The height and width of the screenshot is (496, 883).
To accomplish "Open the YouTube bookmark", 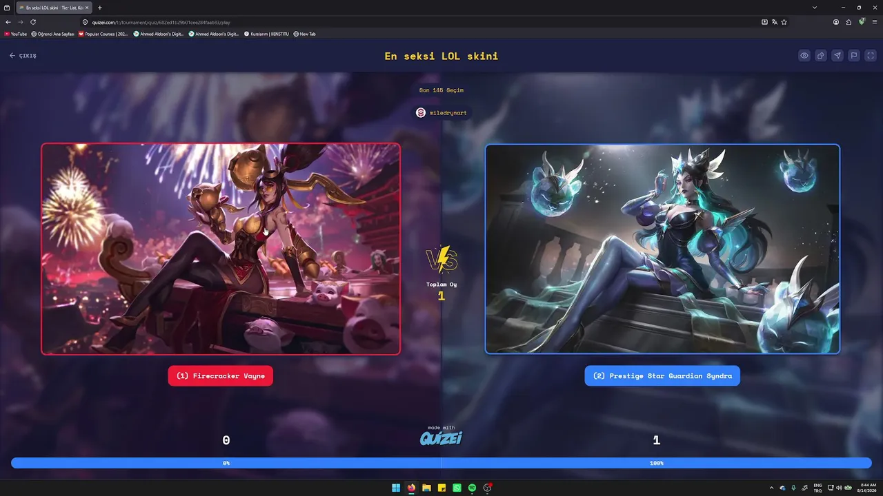I will point(16,34).
